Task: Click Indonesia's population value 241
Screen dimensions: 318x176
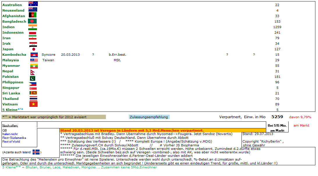Action: (x=277, y=33)
